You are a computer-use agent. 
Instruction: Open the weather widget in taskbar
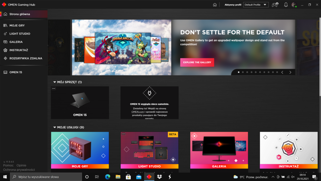point(251,177)
